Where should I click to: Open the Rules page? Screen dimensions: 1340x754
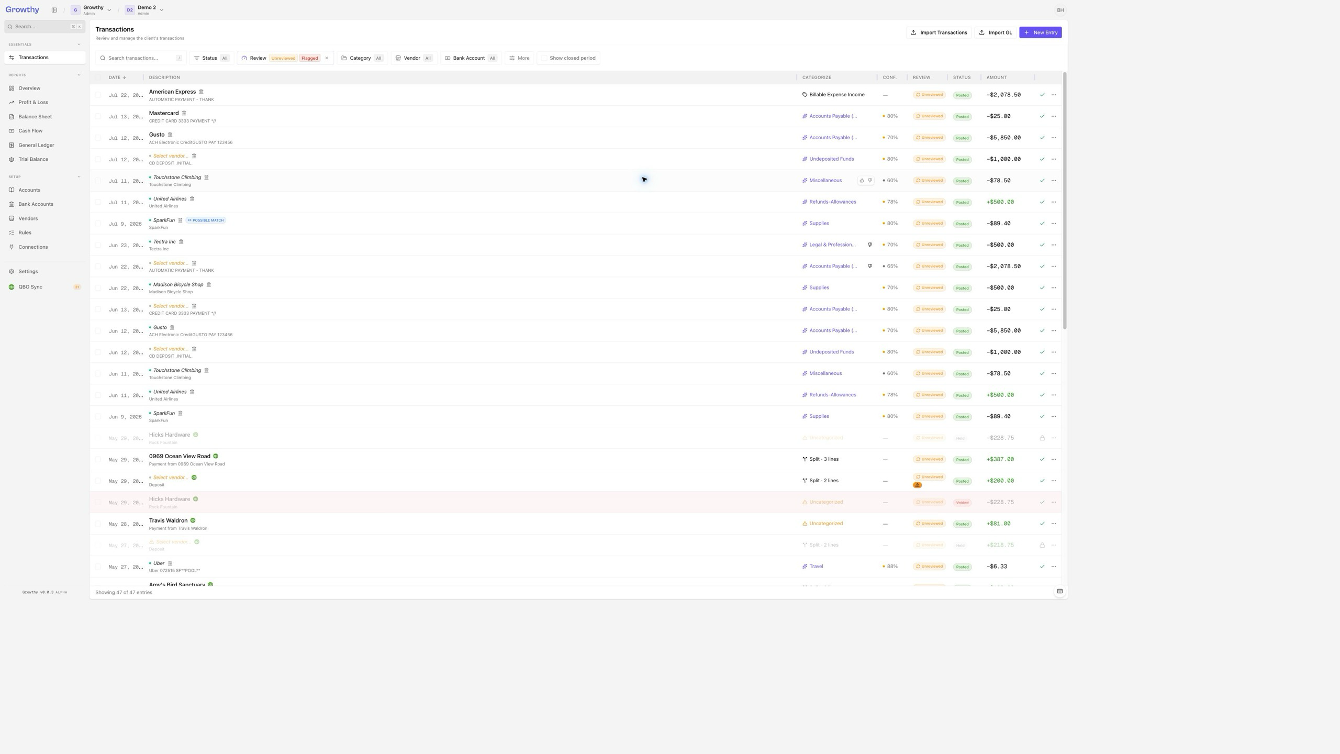[x=44, y=232]
